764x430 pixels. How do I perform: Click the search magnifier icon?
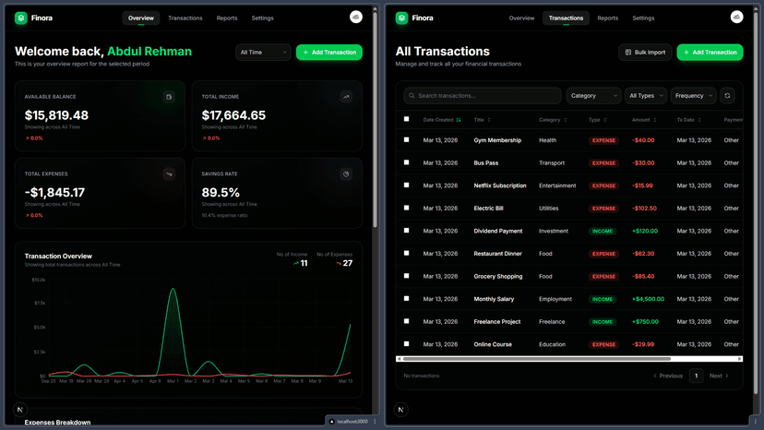click(x=412, y=96)
